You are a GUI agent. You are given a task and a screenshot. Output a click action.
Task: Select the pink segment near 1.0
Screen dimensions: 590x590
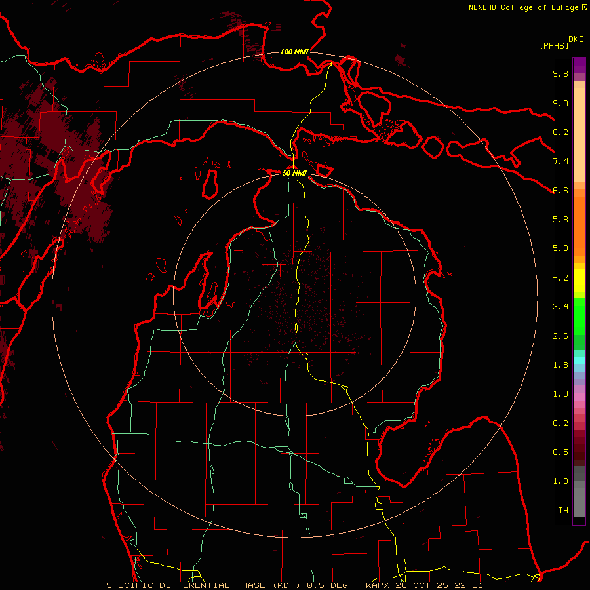click(x=579, y=397)
